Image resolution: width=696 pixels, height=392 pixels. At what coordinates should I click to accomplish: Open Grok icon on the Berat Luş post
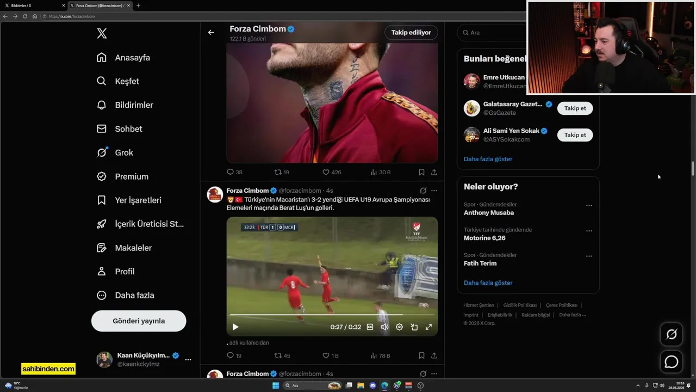423,191
